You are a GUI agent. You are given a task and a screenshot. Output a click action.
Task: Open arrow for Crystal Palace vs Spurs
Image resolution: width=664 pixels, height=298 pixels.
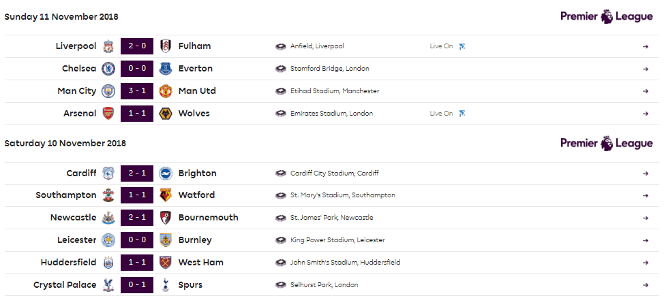646,285
